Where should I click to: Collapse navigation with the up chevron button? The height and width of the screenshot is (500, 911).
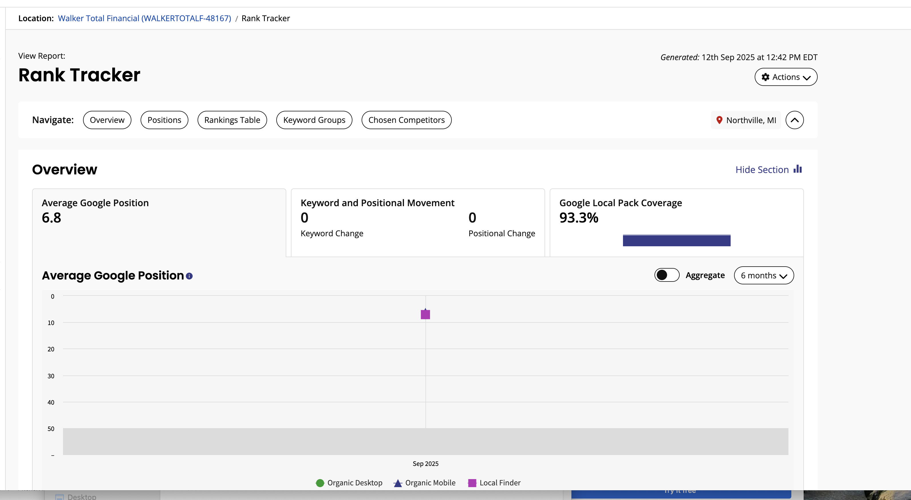tap(794, 120)
